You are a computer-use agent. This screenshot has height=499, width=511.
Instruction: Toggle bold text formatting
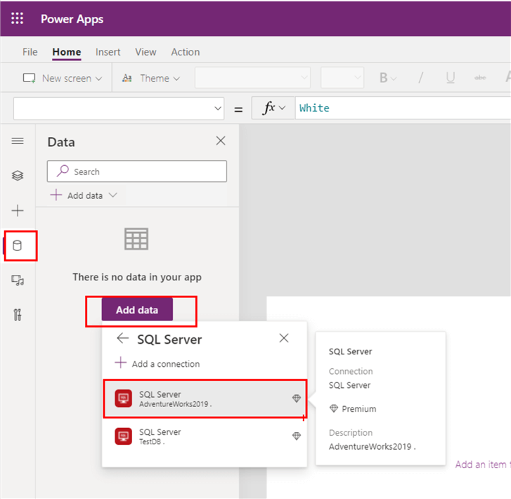384,78
